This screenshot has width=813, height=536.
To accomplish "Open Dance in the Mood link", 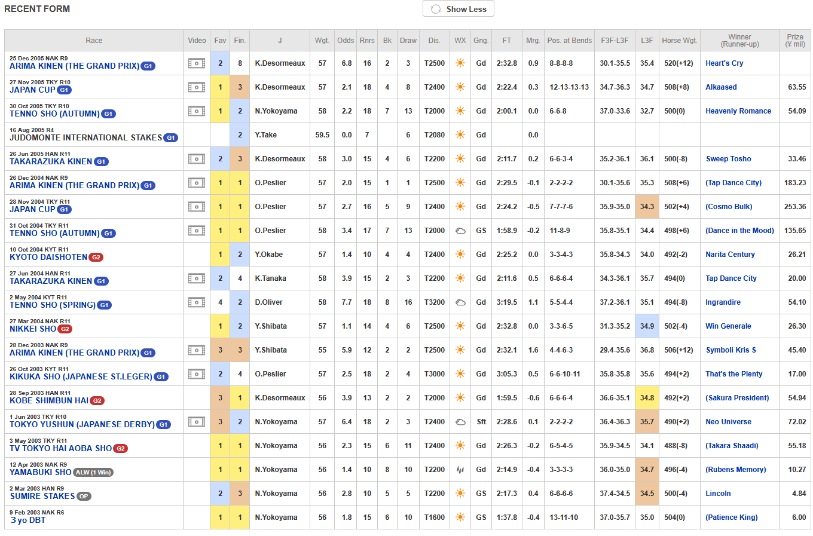I will (739, 231).
